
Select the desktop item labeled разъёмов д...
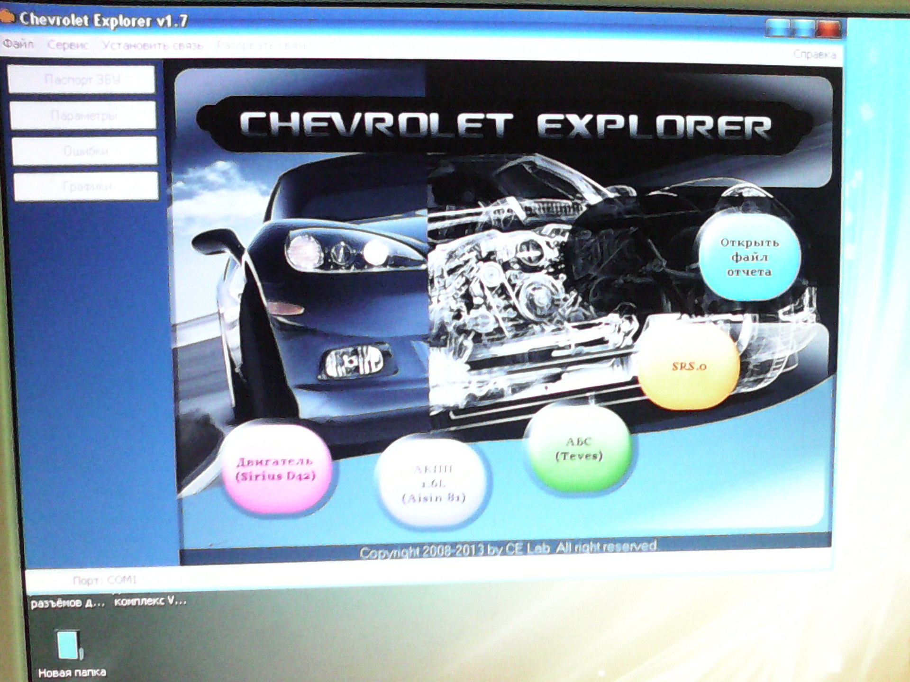coord(67,603)
